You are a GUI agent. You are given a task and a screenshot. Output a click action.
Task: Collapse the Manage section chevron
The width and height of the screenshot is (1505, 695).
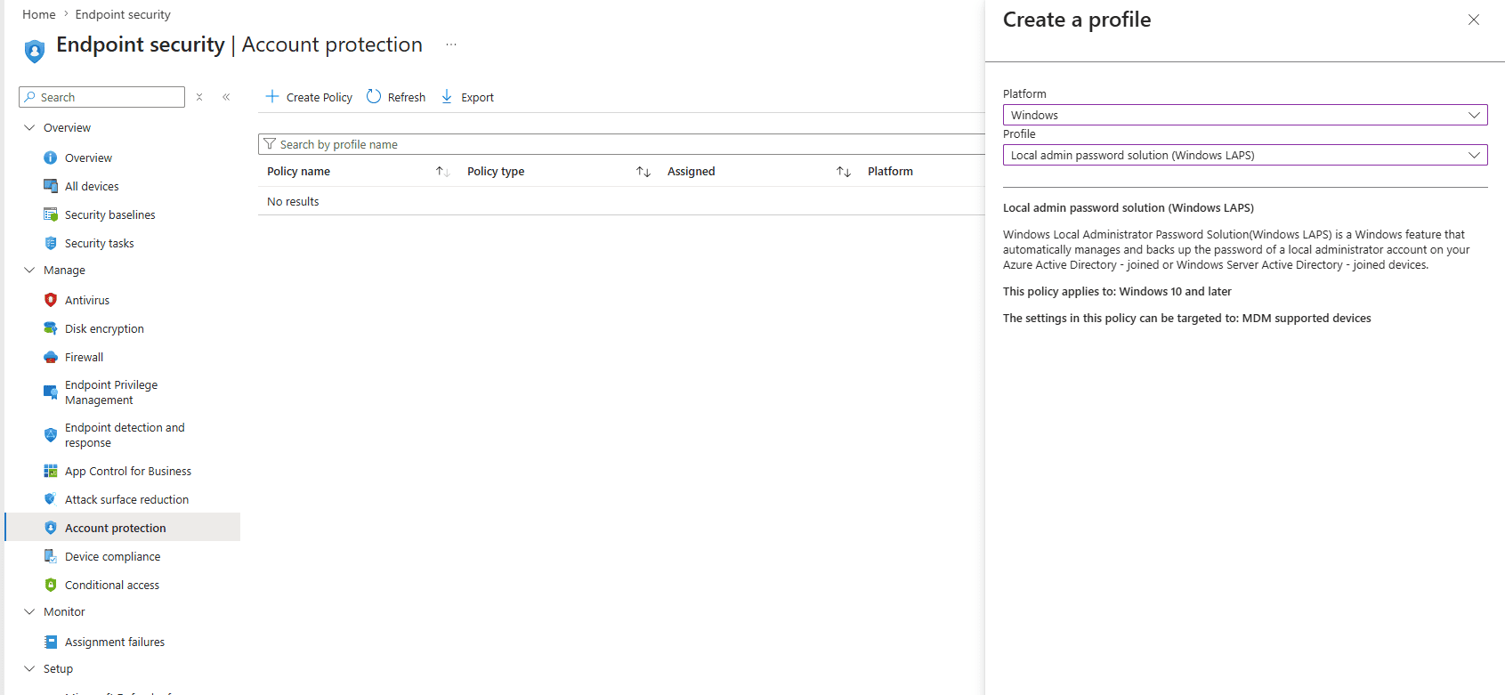pyautogui.click(x=29, y=270)
